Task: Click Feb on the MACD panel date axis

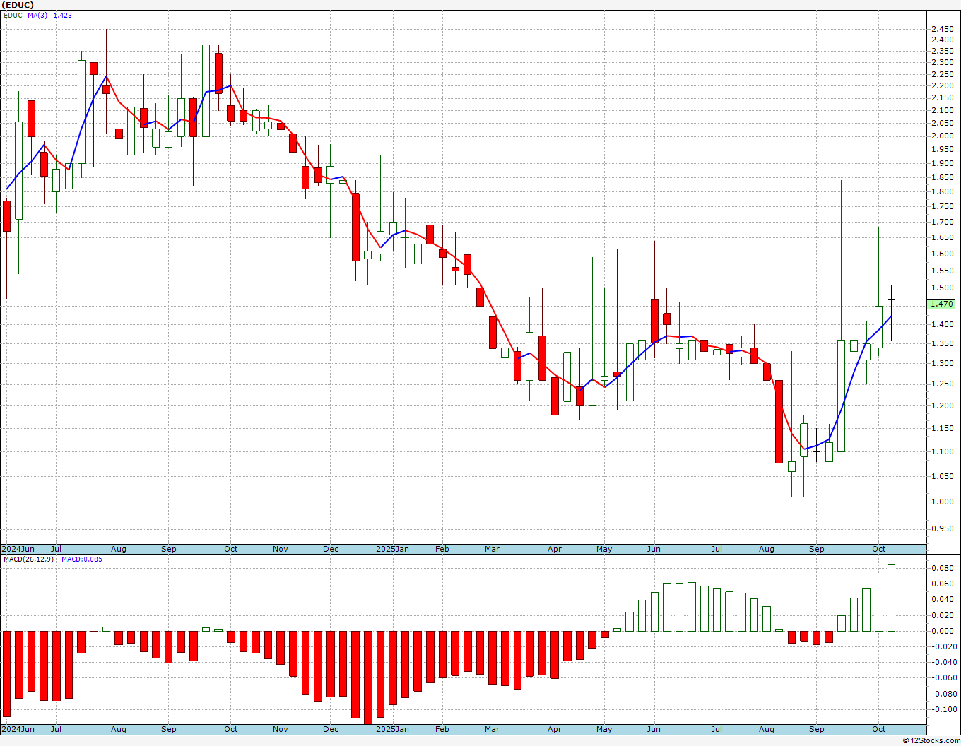Action: pyautogui.click(x=442, y=729)
